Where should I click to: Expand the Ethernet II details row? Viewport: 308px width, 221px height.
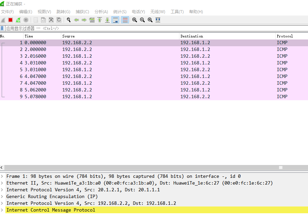coord(2,183)
